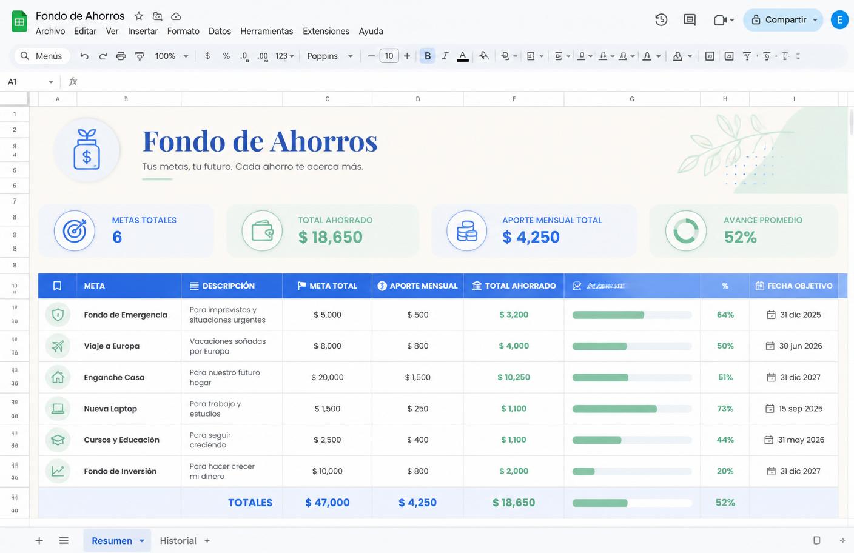Open the Extensiones menu

pos(326,31)
